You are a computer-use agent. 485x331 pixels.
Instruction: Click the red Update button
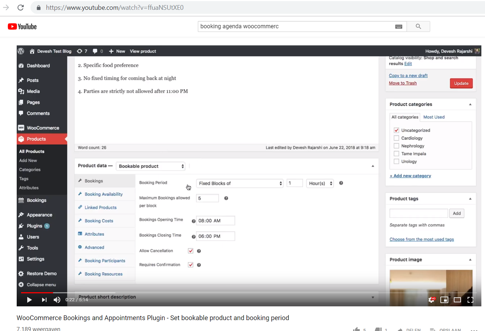point(461,83)
